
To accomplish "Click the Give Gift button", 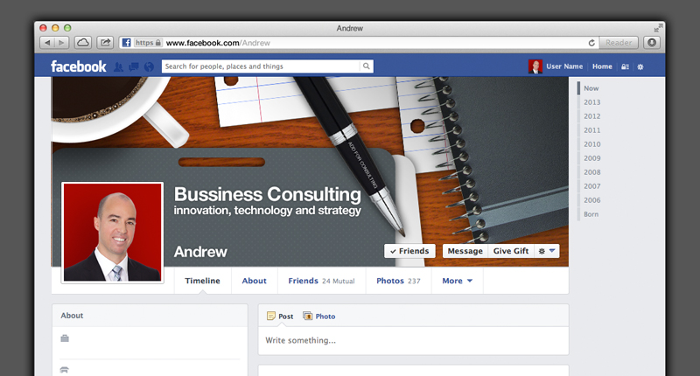I will click(511, 251).
